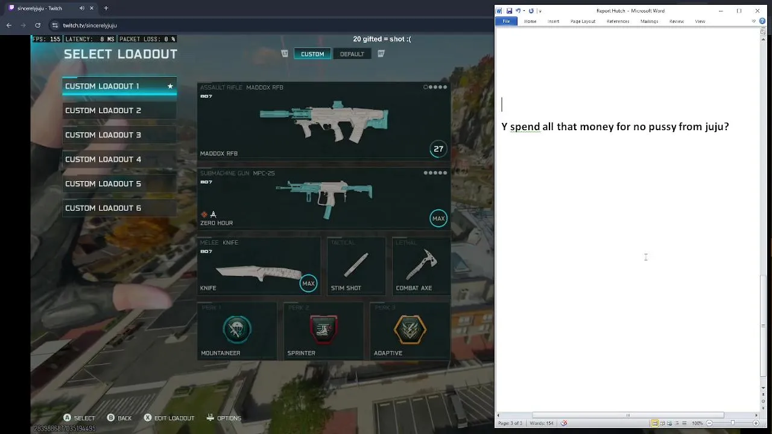
Task: Click the Combat Axe lethal slot
Action: tap(421, 265)
